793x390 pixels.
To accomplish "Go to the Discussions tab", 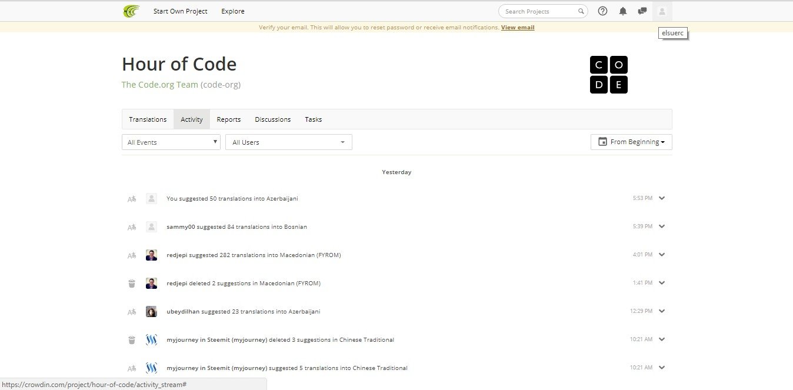I will [x=273, y=119].
